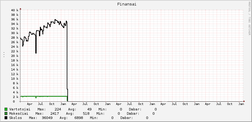Click the black Skolos legend swatch
The height and width of the screenshot is (122, 252).
[6, 118]
